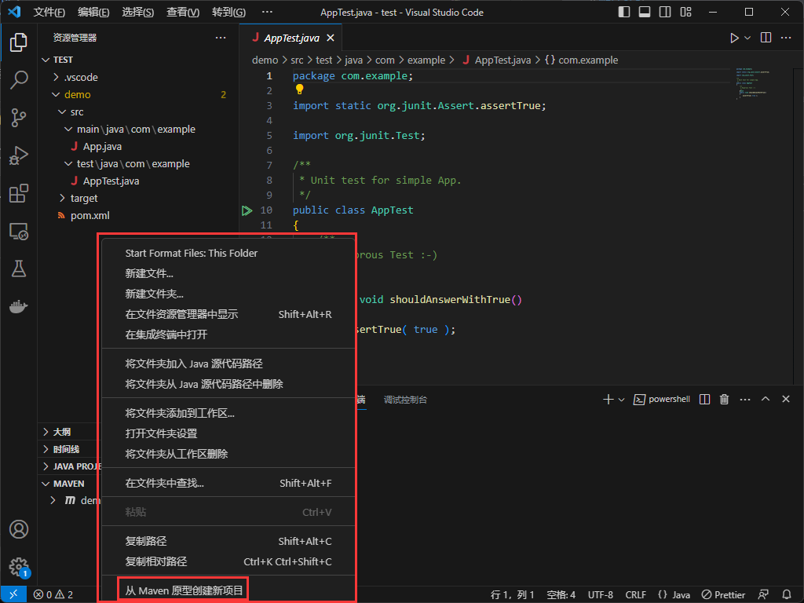Click CRLF line ending in status bar
Screen dimensions: 804x603
(x=635, y=594)
